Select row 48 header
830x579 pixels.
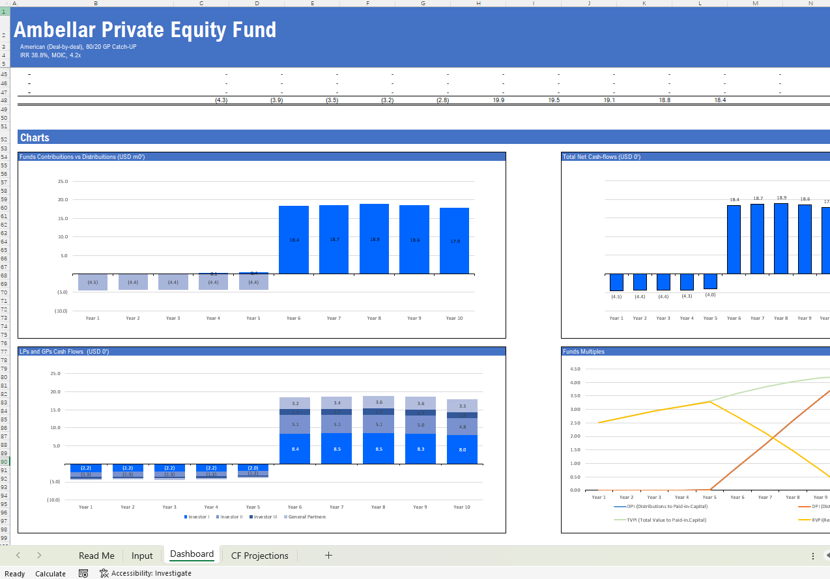(x=4, y=100)
